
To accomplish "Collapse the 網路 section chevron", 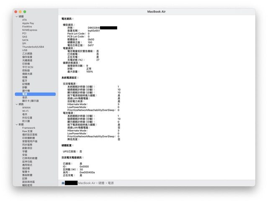I will point(17,104).
